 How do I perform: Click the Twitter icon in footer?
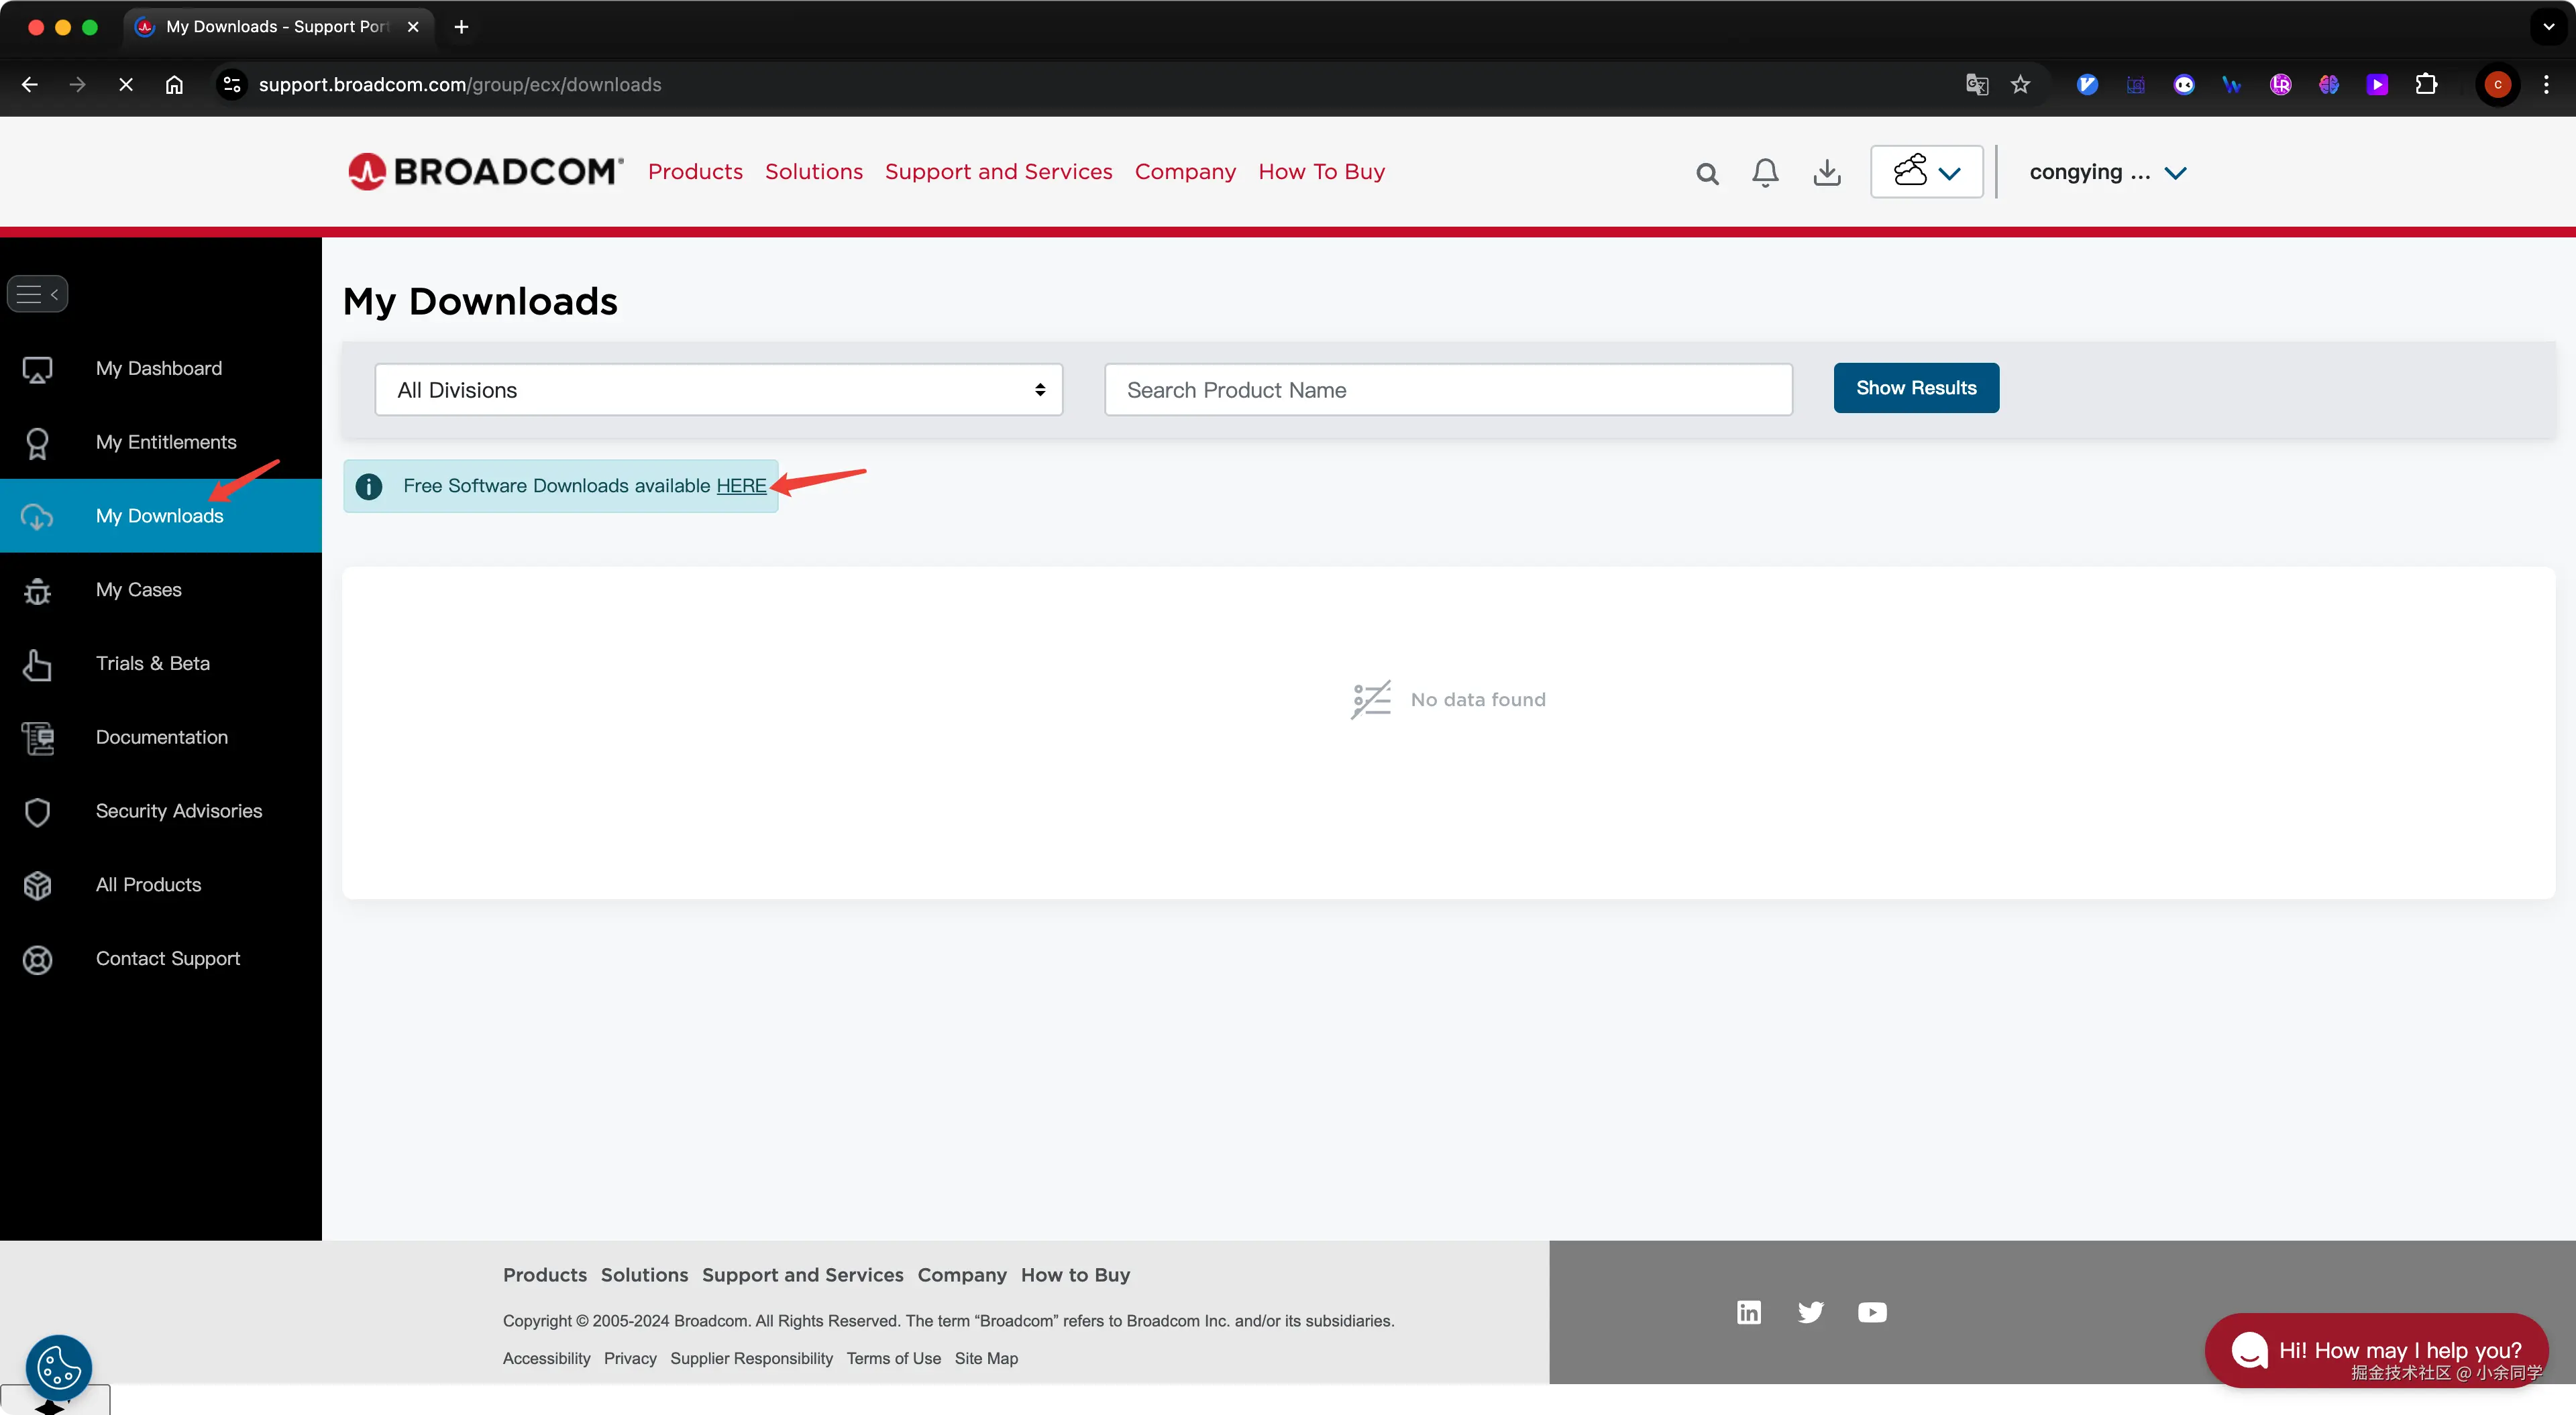pyautogui.click(x=1810, y=1312)
